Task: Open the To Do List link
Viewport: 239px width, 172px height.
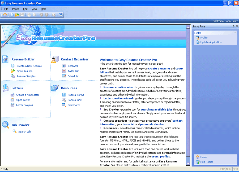Action: point(73,71)
